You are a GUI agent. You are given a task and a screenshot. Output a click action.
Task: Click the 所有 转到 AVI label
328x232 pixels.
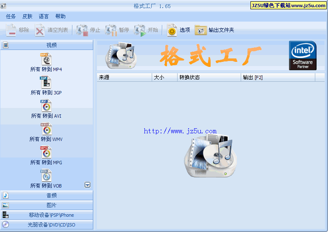click(46, 116)
